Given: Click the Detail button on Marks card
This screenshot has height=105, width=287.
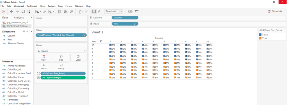Looking at the screenshot, I should tap(44, 66).
